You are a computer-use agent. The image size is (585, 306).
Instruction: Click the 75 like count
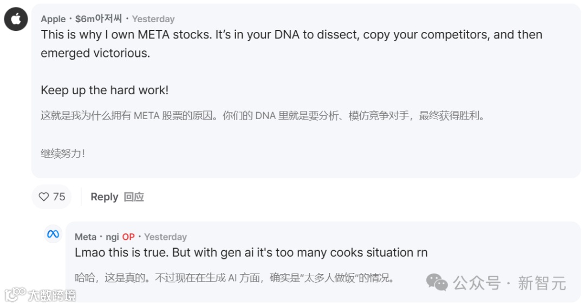point(59,197)
